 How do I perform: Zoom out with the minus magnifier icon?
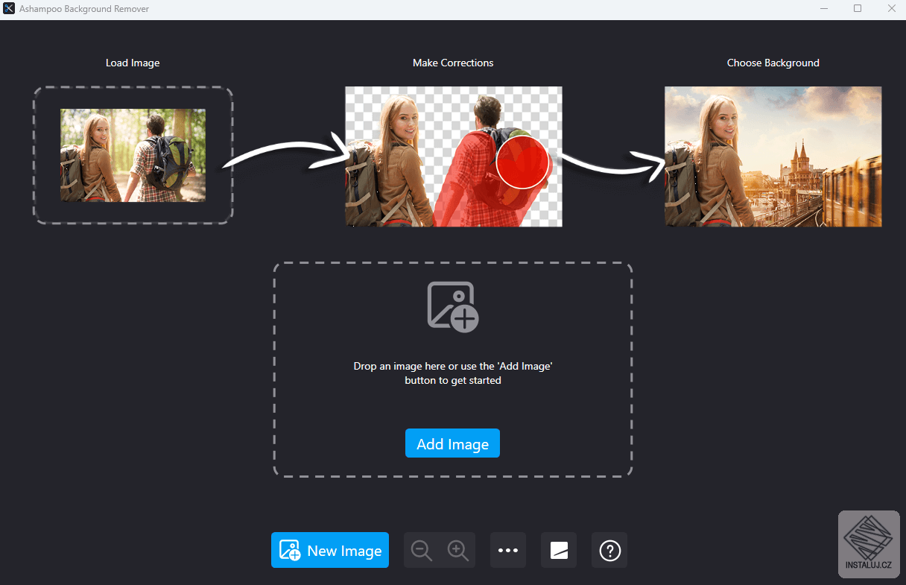click(x=422, y=551)
